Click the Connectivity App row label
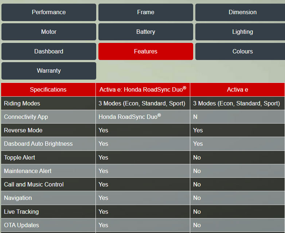The width and height of the screenshot is (285, 233). pyautogui.click(x=26, y=117)
